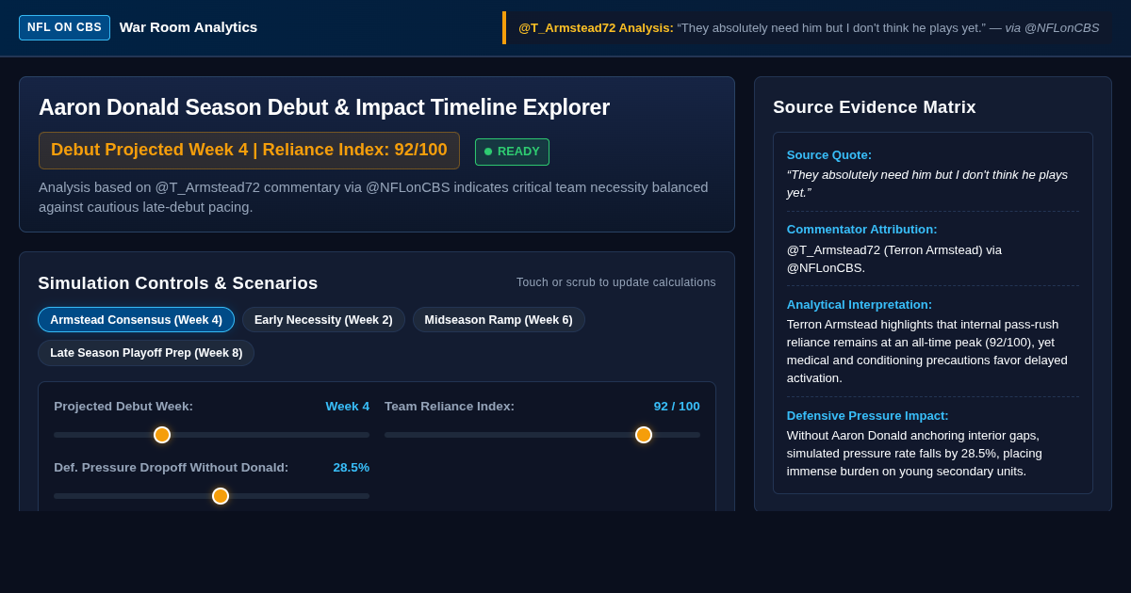Click the Projected Debut Week slider handle

pyautogui.click(x=162, y=435)
